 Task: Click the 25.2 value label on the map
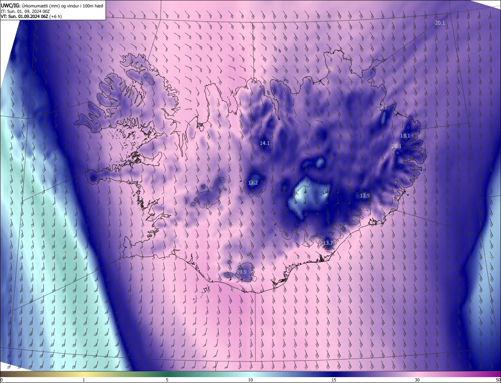pos(382,108)
